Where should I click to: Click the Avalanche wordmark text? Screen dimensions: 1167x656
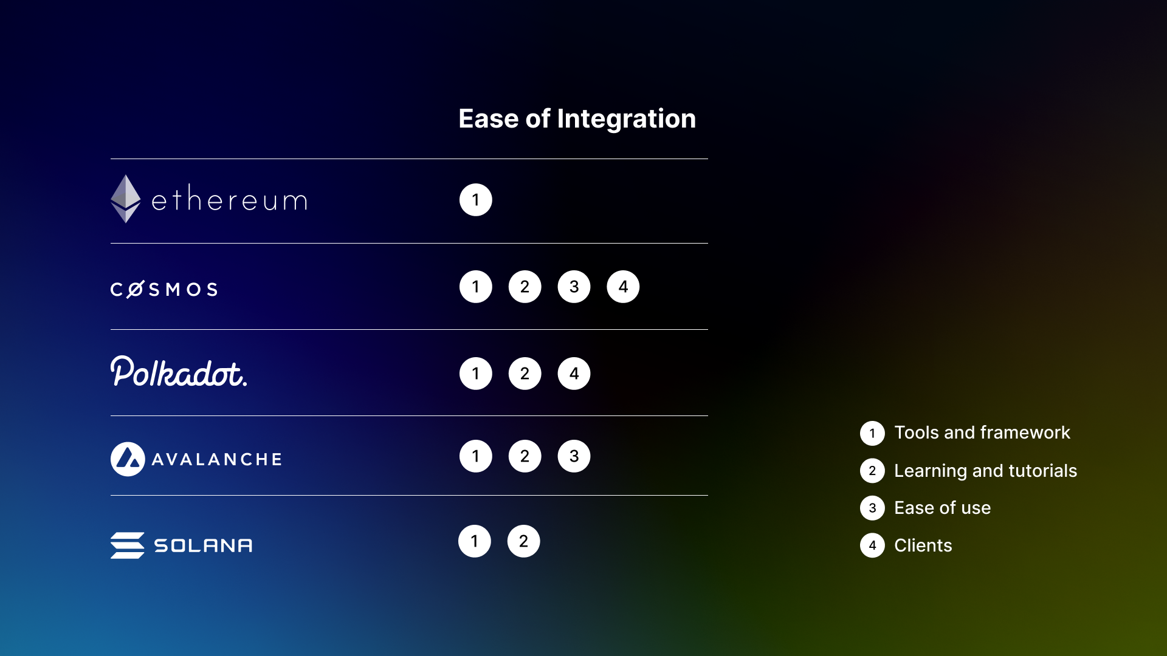217,459
